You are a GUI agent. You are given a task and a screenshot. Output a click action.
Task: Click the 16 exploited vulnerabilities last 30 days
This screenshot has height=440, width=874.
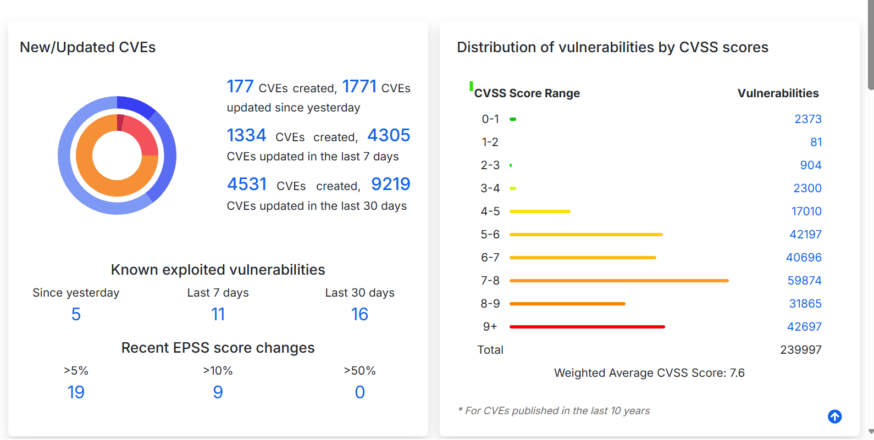coord(359,314)
